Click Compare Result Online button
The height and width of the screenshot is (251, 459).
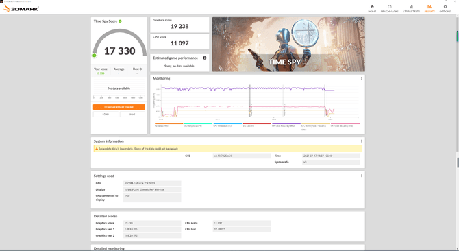119,107
